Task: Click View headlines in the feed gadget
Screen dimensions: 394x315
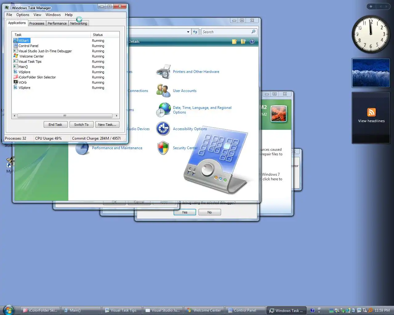Action: click(x=372, y=121)
